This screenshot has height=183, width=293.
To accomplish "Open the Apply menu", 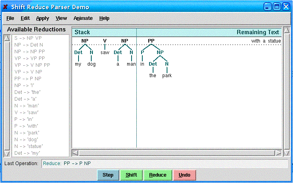I will click(x=42, y=18).
